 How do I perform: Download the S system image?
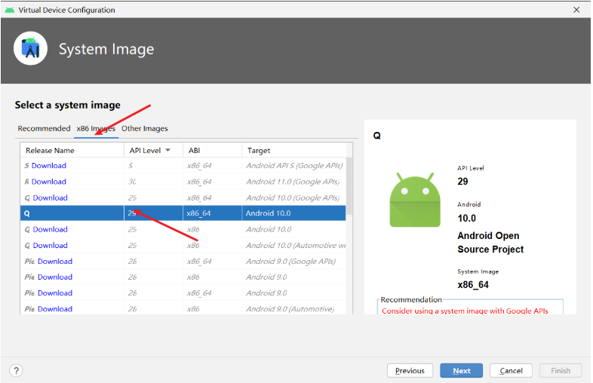pos(49,166)
